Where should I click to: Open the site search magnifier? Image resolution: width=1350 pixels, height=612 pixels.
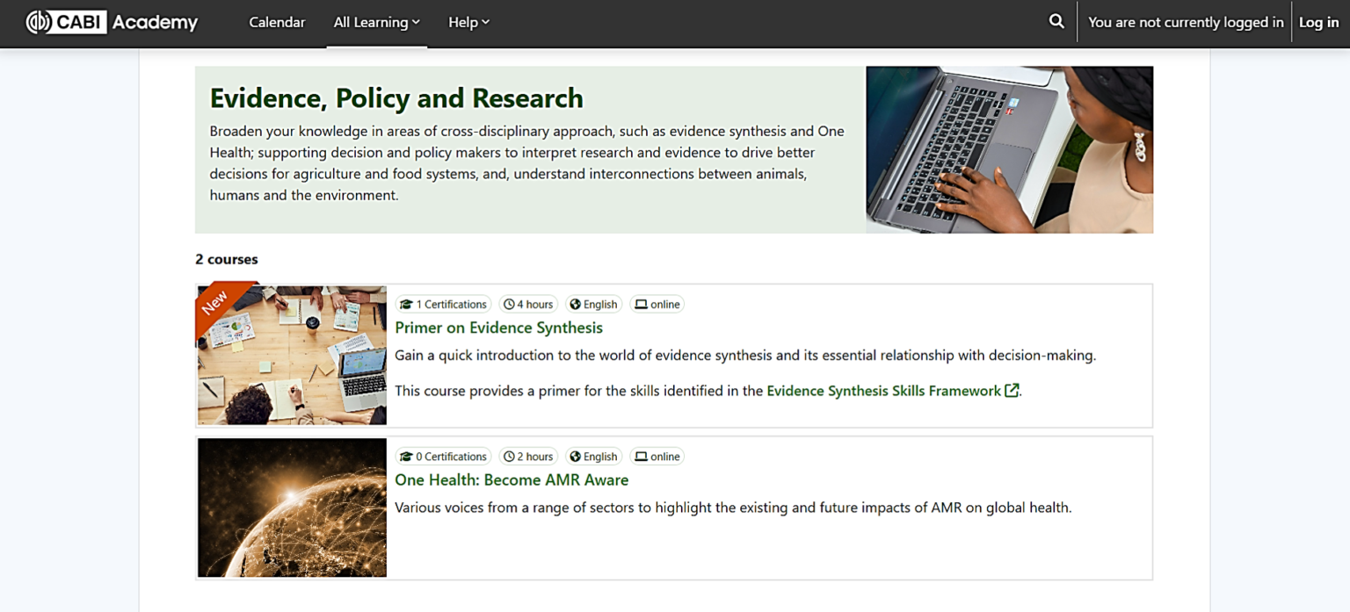pyautogui.click(x=1056, y=21)
